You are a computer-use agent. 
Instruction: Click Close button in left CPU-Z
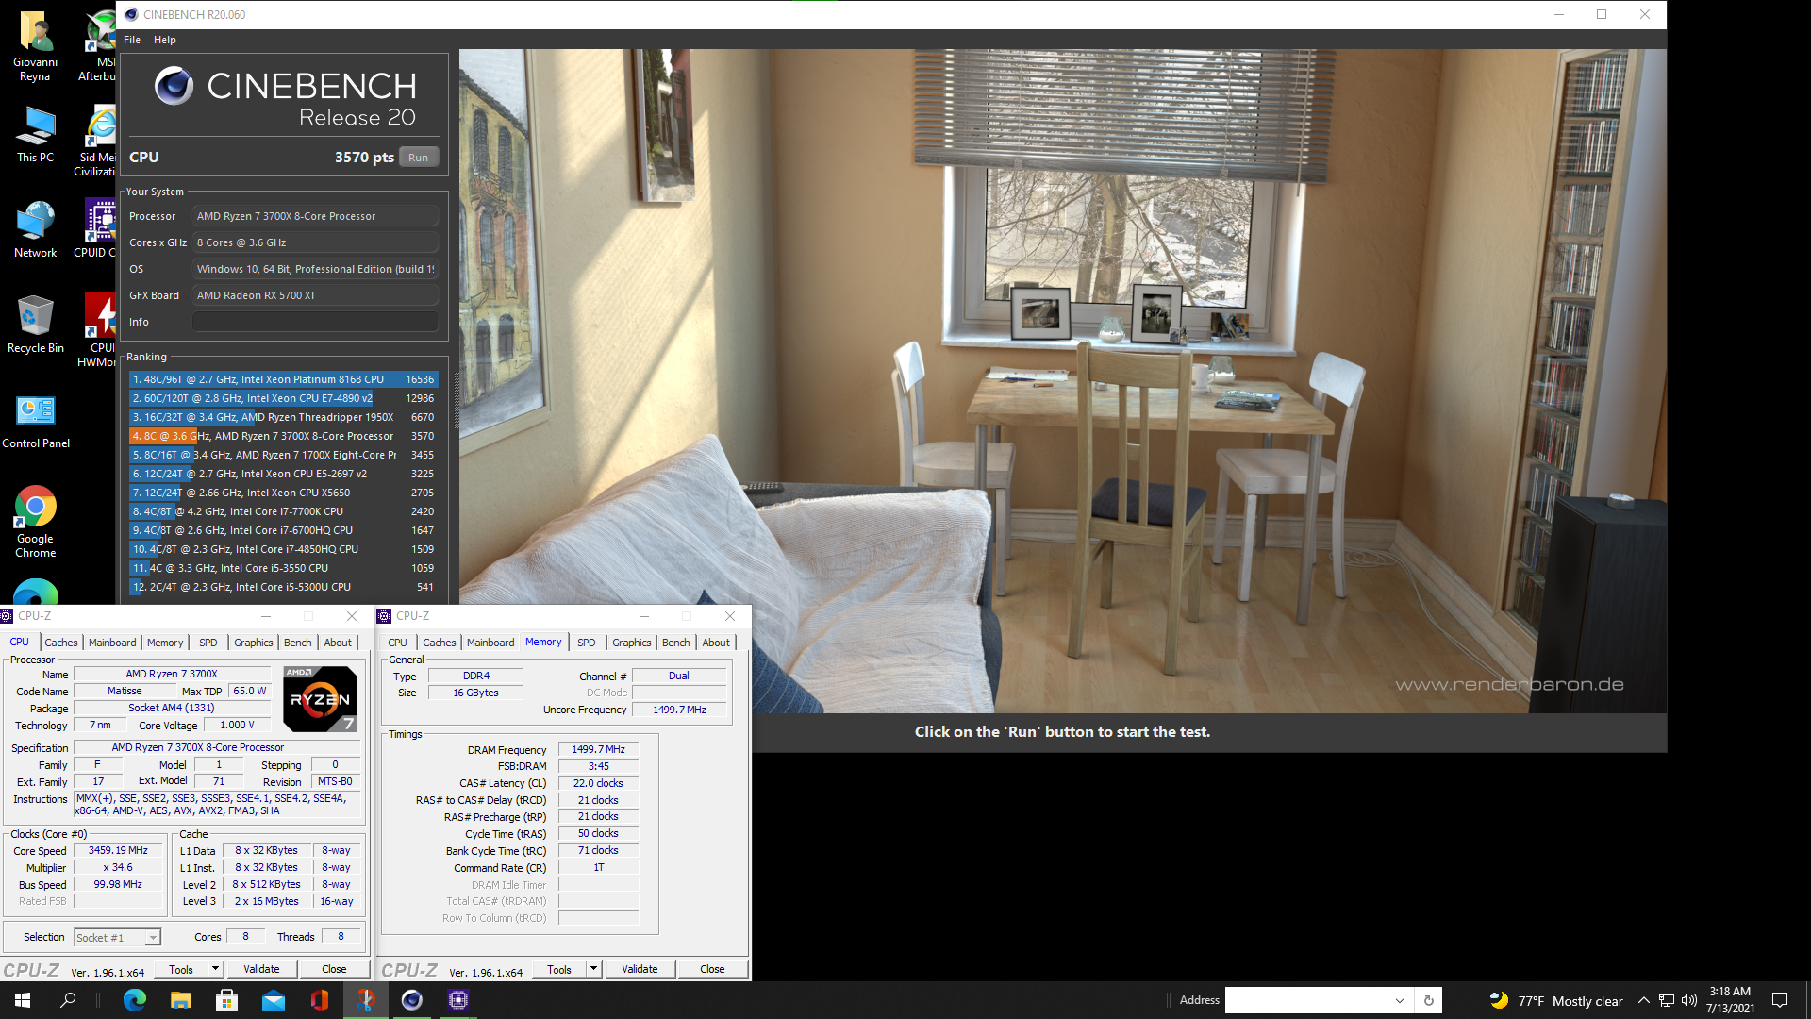point(334,969)
